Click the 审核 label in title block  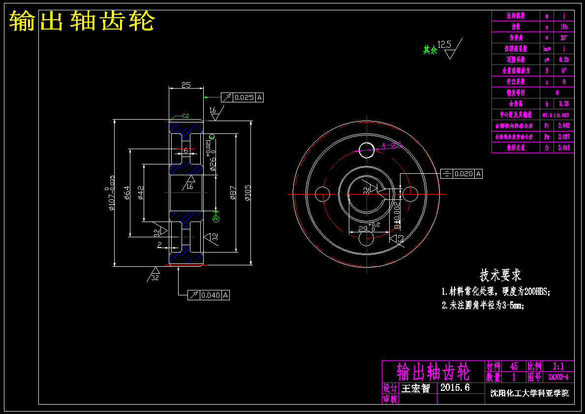point(390,399)
